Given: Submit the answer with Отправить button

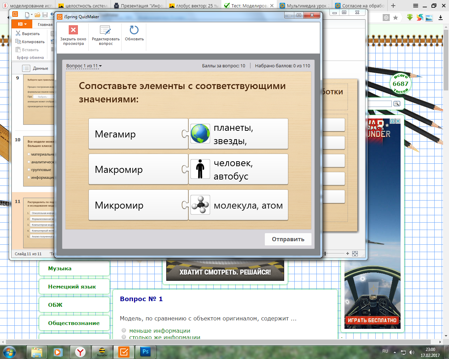Looking at the screenshot, I should point(288,239).
